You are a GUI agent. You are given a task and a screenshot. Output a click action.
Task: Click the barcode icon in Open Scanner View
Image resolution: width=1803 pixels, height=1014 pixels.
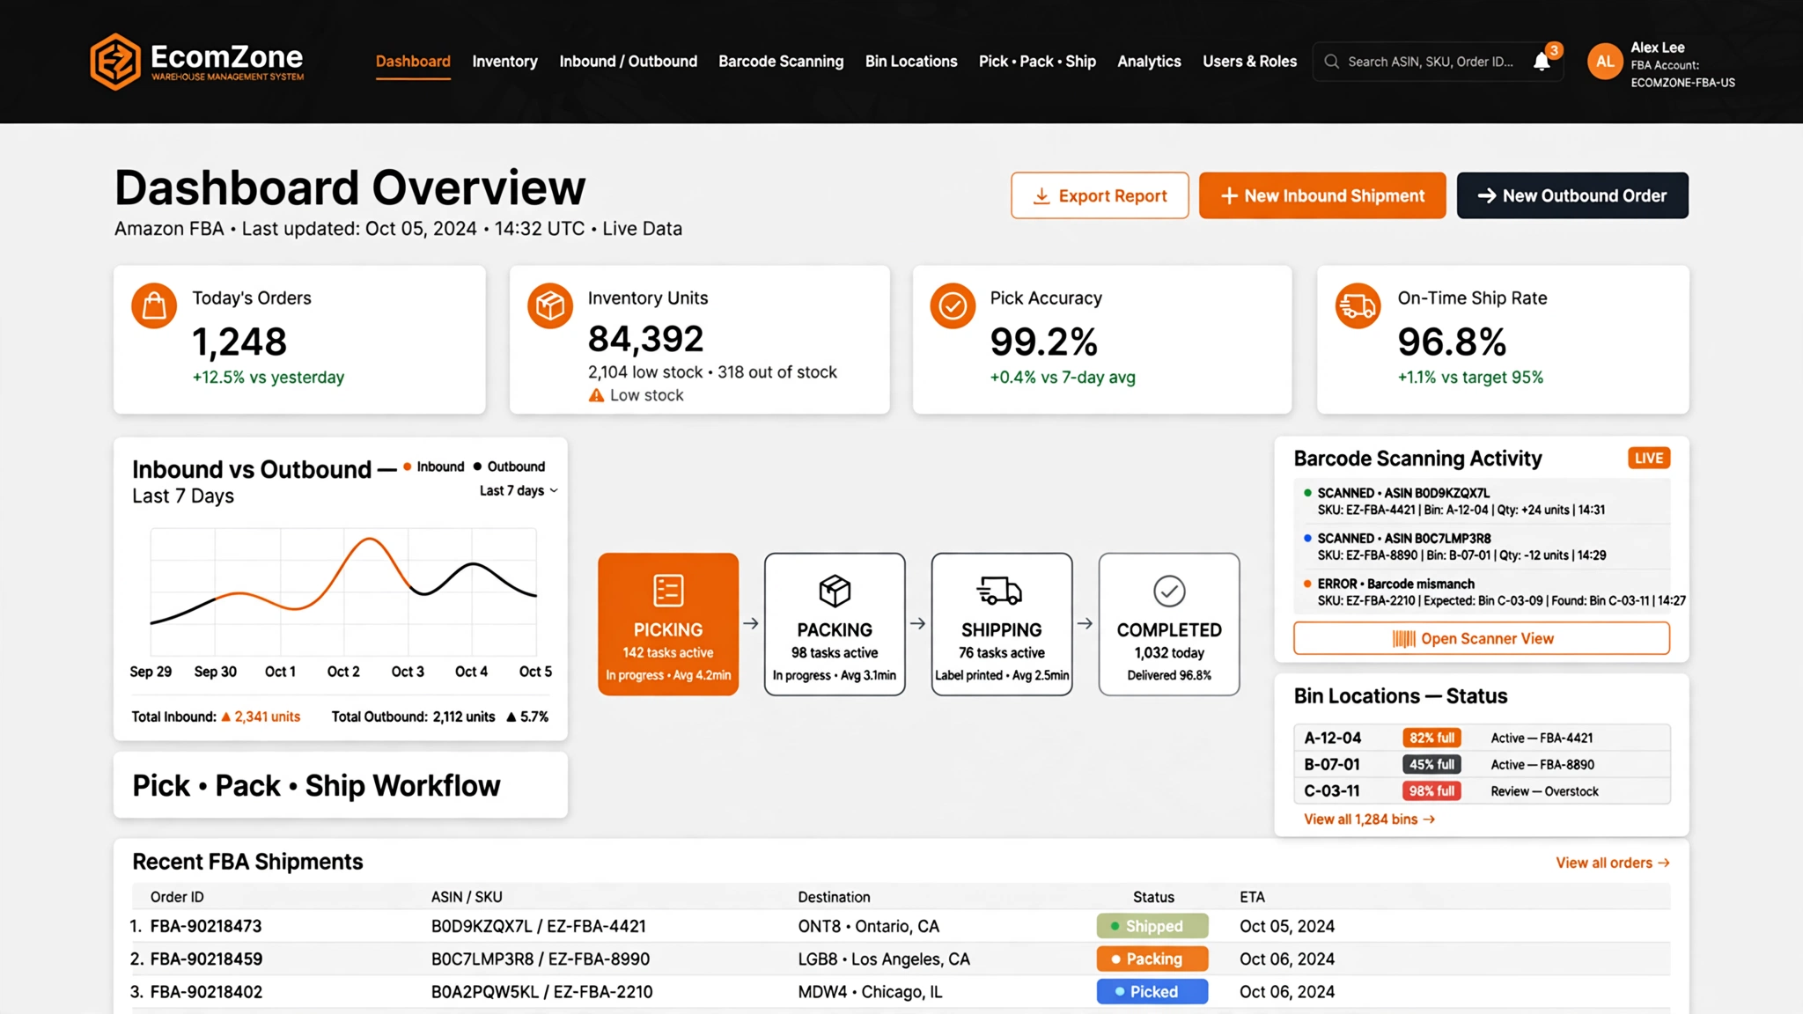click(1403, 639)
